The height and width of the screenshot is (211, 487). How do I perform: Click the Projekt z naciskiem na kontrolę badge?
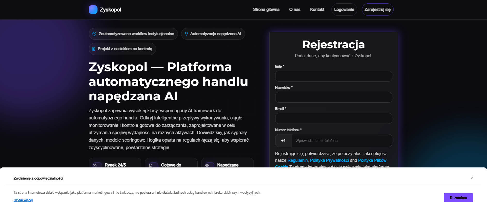click(122, 49)
